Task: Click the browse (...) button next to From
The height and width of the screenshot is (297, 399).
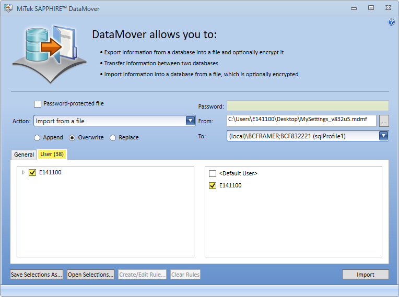Action: 384,121
